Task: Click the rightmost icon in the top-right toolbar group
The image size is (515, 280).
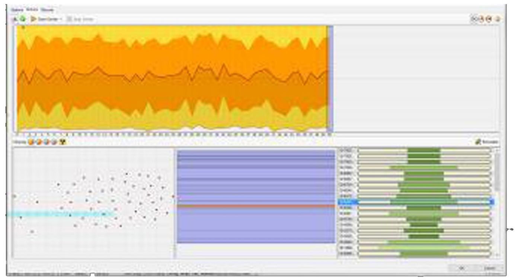Action: pos(498,19)
